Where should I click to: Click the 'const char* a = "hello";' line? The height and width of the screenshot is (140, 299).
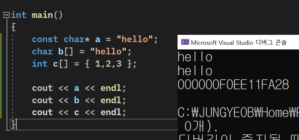coord(95,39)
